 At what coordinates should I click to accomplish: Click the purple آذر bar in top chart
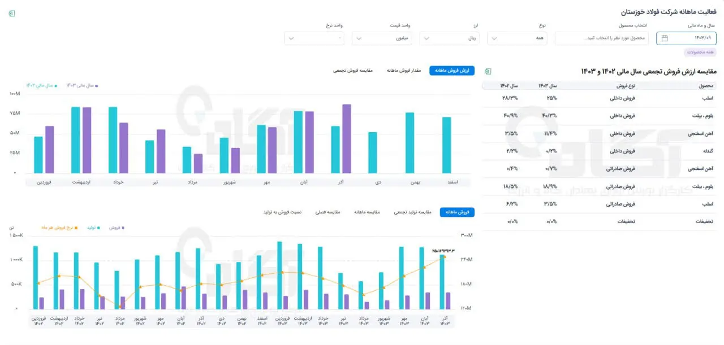tap(347, 139)
